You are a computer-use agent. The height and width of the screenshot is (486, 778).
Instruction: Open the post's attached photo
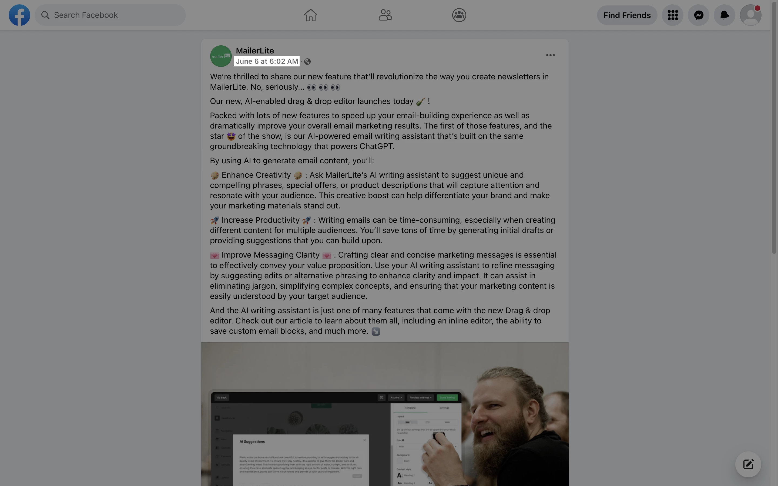pos(385,414)
